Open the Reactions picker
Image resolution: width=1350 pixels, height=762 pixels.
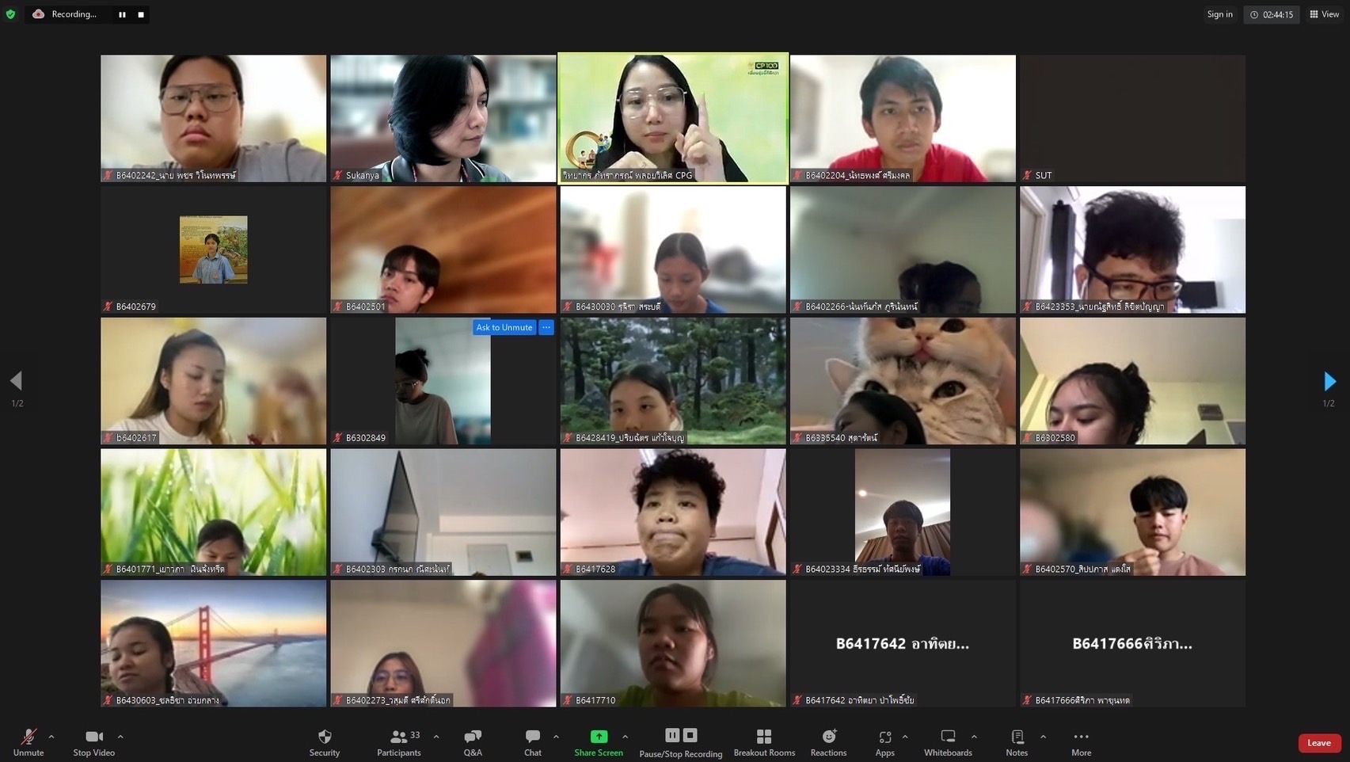(x=828, y=742)
